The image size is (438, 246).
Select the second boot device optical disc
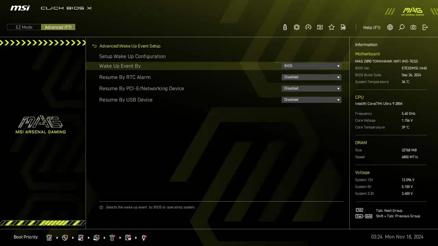tap(65, 237)
